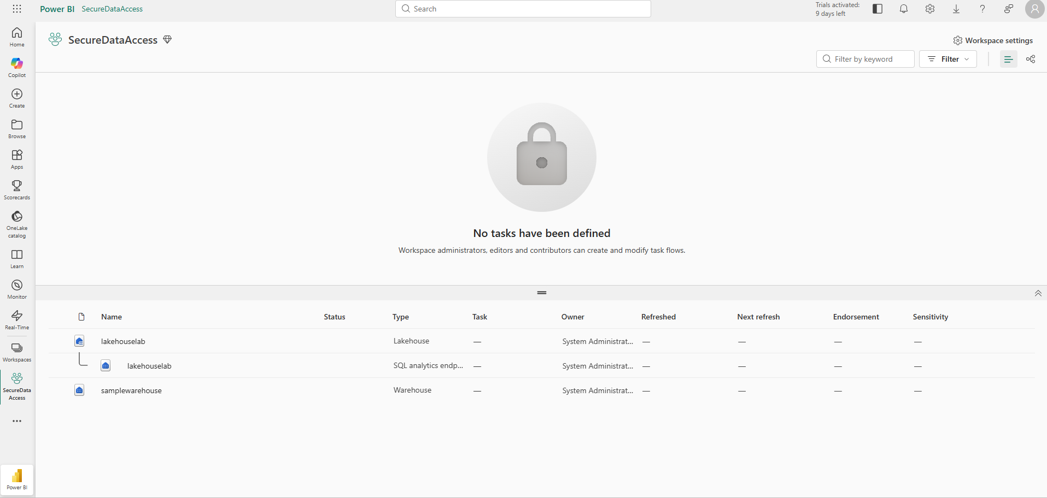Click the Task column header
This screenshot has width=1047, height=498.
[480, 317]
